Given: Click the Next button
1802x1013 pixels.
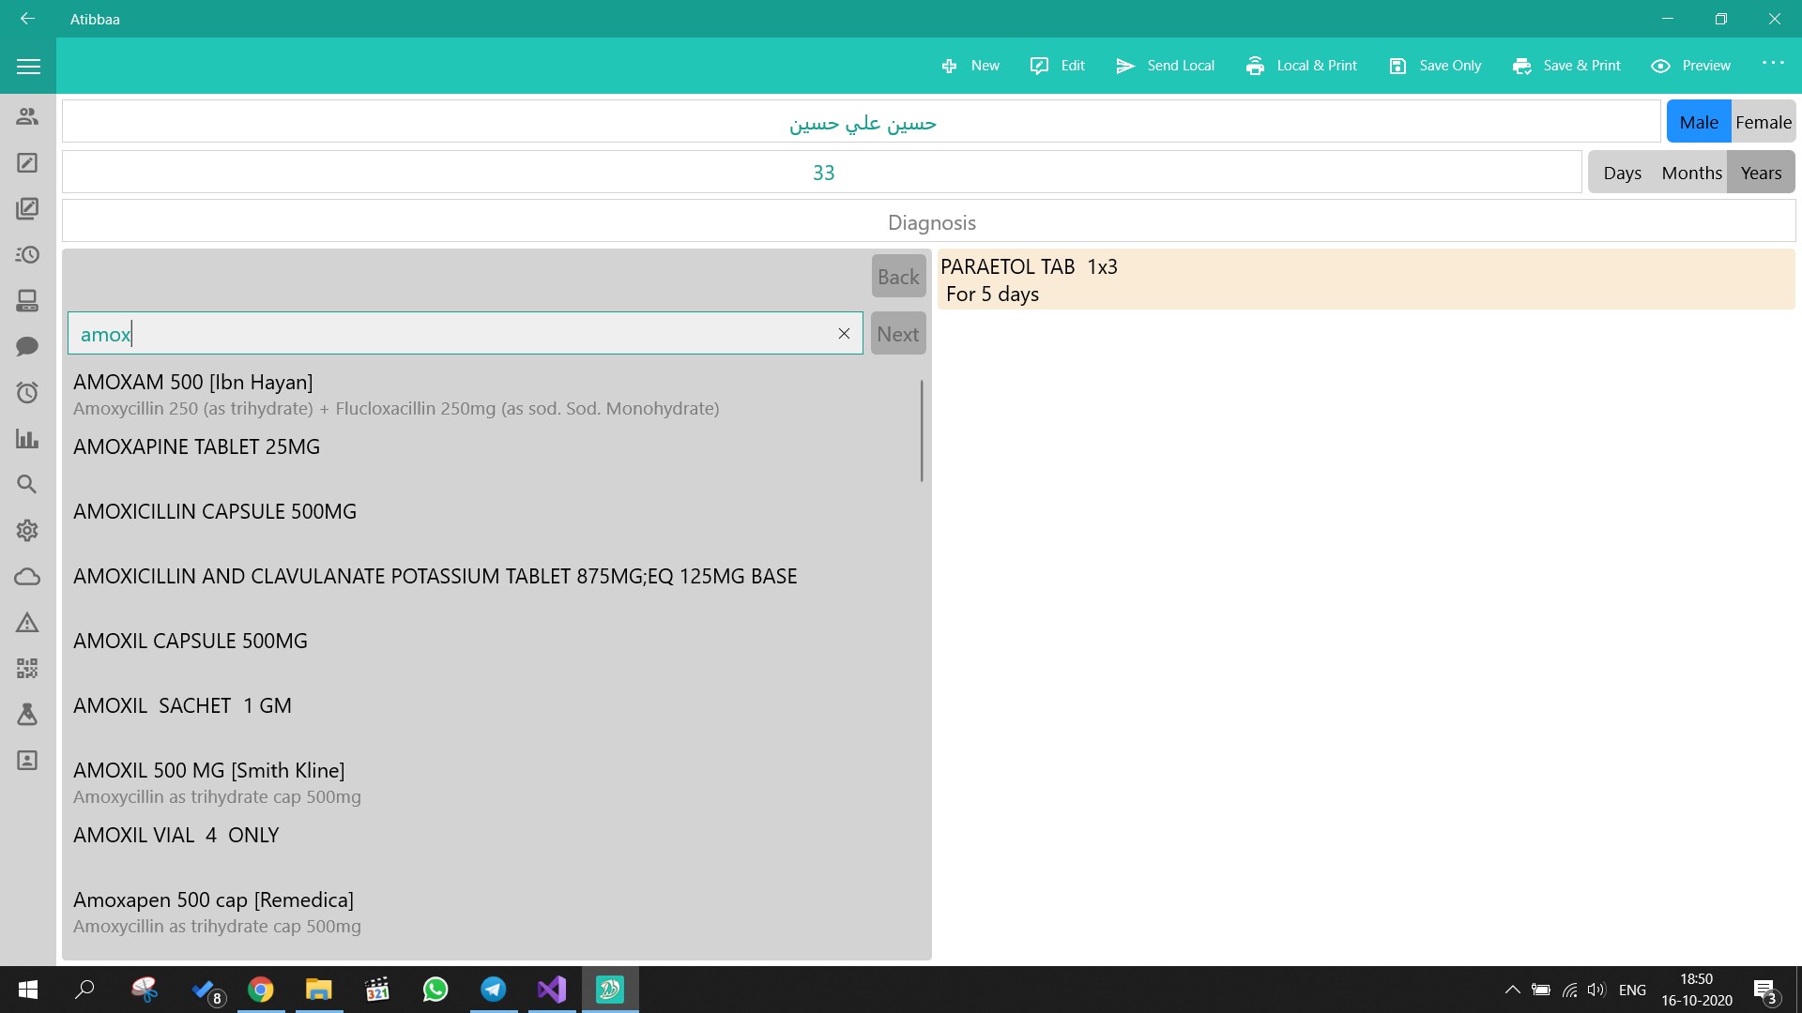Looking at the screenshot, I should click(x=898, y=334).
